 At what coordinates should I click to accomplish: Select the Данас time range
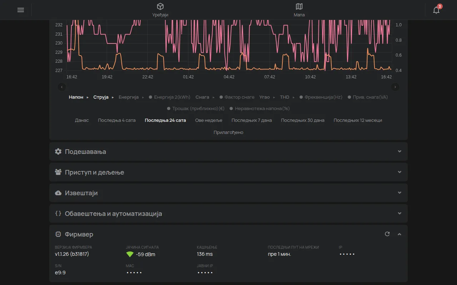point(82,120)
